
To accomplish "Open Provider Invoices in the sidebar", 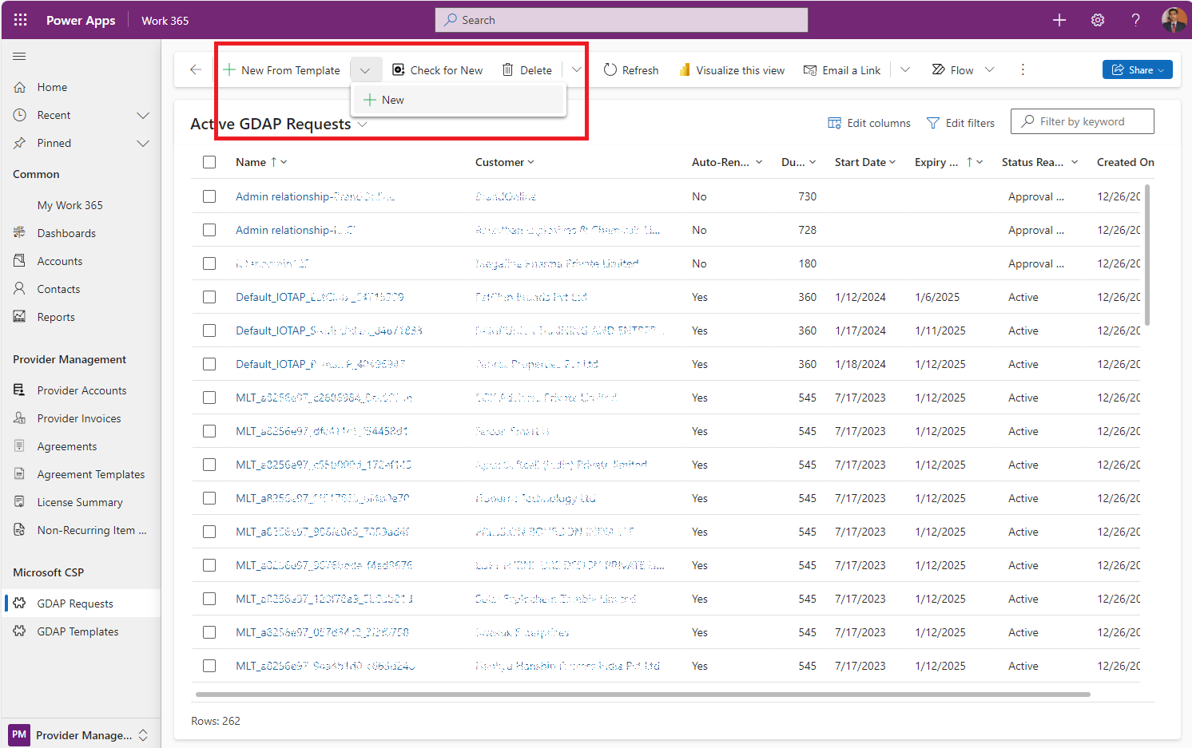I will [80, 418].
